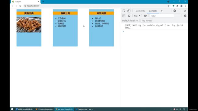Open the Word document taskbar item
Screen dimensions: 198x111
(x=24, y=109)
